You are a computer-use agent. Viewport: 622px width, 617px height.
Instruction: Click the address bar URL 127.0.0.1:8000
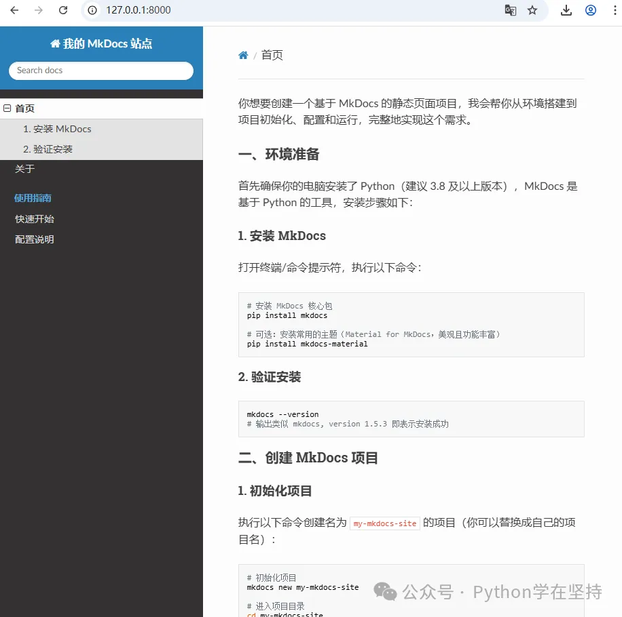click(138, 10)
